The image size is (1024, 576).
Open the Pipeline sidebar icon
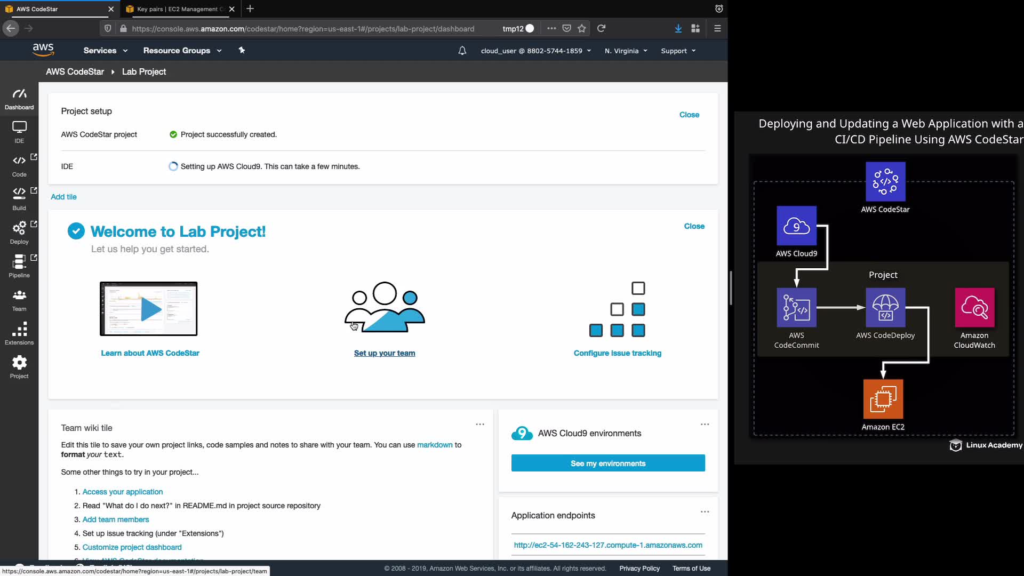pos(19,266)
